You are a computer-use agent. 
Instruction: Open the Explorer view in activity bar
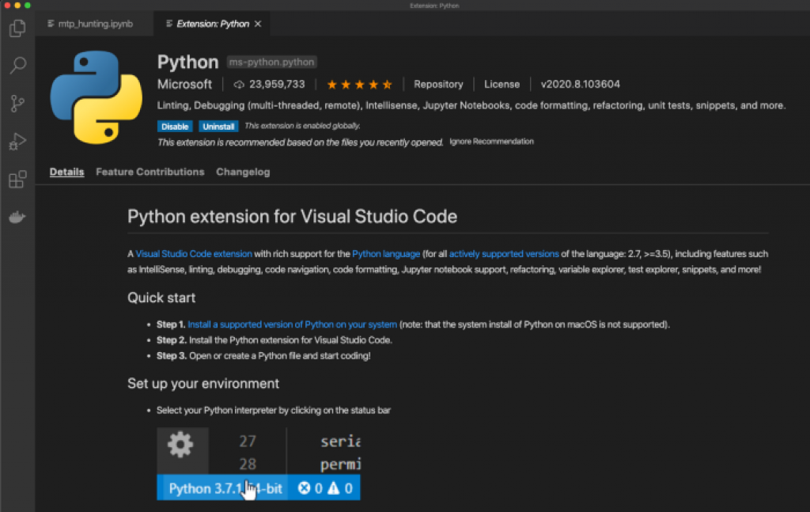coord(17,28)
